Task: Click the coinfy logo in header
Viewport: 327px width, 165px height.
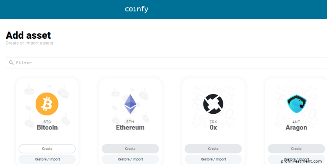Action: point(137,9)
